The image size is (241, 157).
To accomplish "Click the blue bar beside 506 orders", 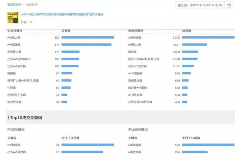I will (x=208, y=145).
